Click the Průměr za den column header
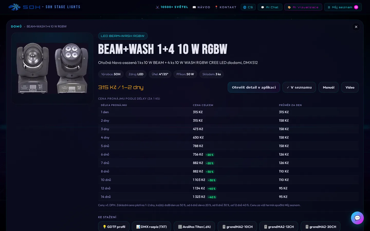 coord(290,105)
